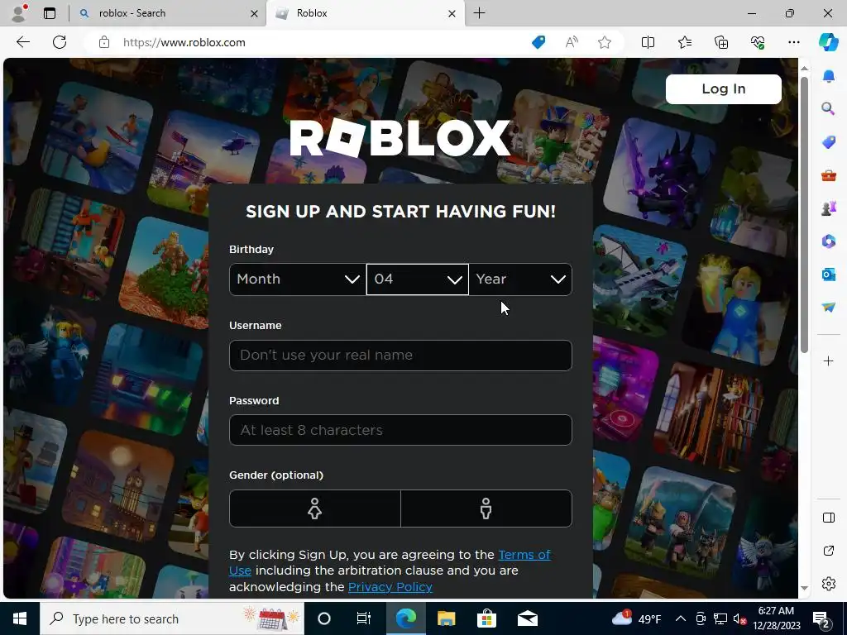Click the address bar URL
The width and height of the screenshot is (847, 635).
click(x=184, y=42)
